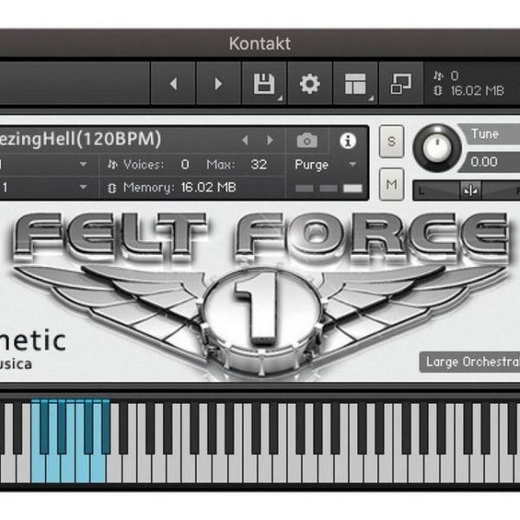Click the Tune label
Screen dimensions: 520x520
[x=484, y=134]
